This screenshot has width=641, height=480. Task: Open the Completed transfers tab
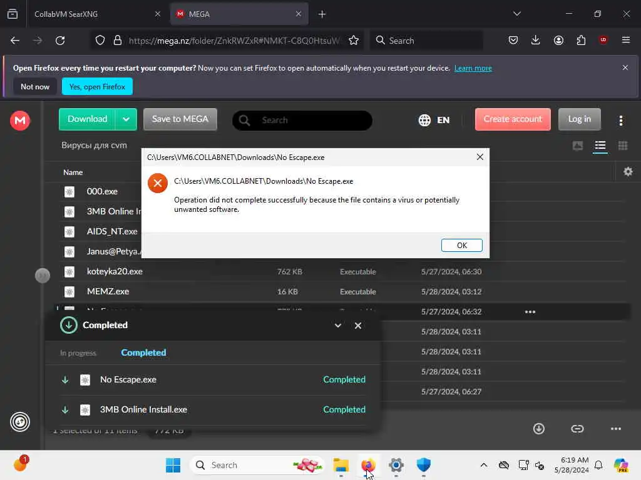pyautogui.click(x=143, y=352)
